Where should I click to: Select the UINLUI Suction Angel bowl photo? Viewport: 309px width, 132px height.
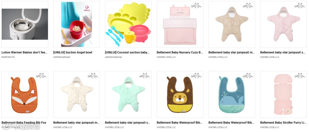pos(76,24)
